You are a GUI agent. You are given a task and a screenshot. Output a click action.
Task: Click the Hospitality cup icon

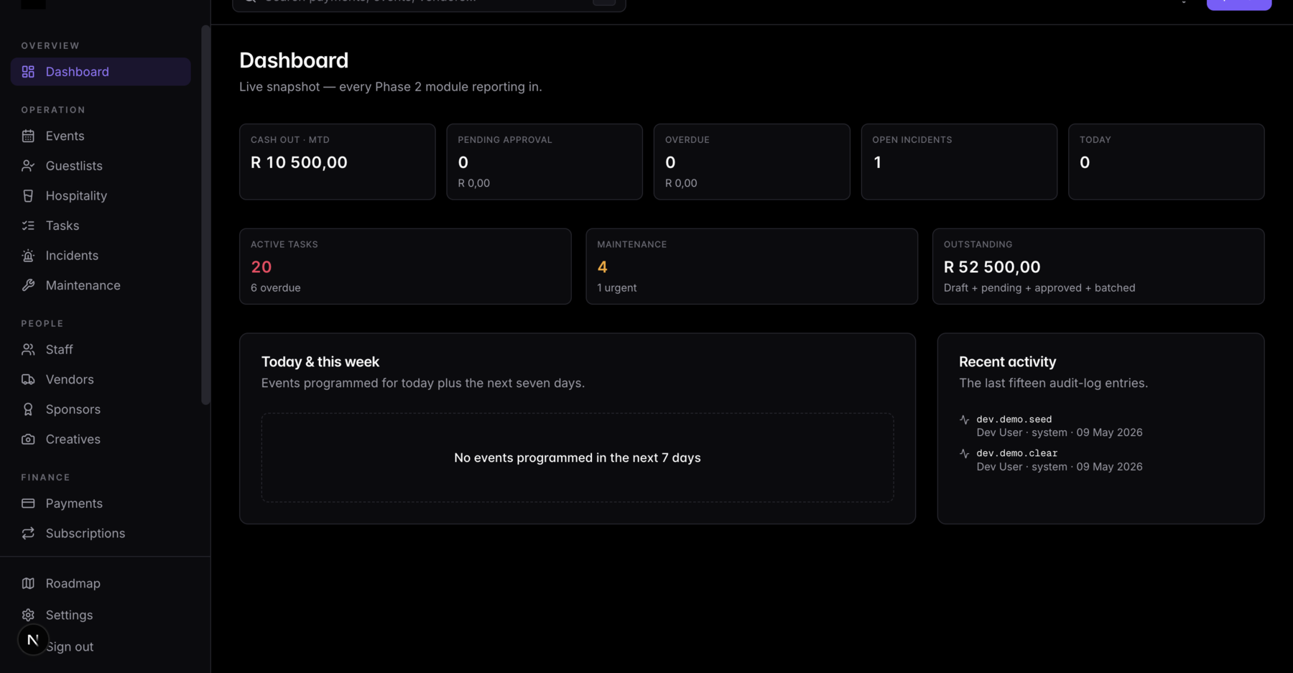[x=28, y=195]
